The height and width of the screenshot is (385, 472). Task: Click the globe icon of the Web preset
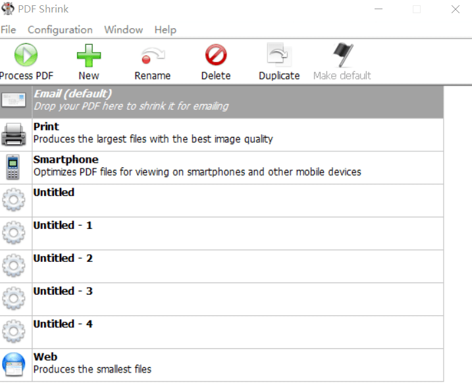pos(14,365)
